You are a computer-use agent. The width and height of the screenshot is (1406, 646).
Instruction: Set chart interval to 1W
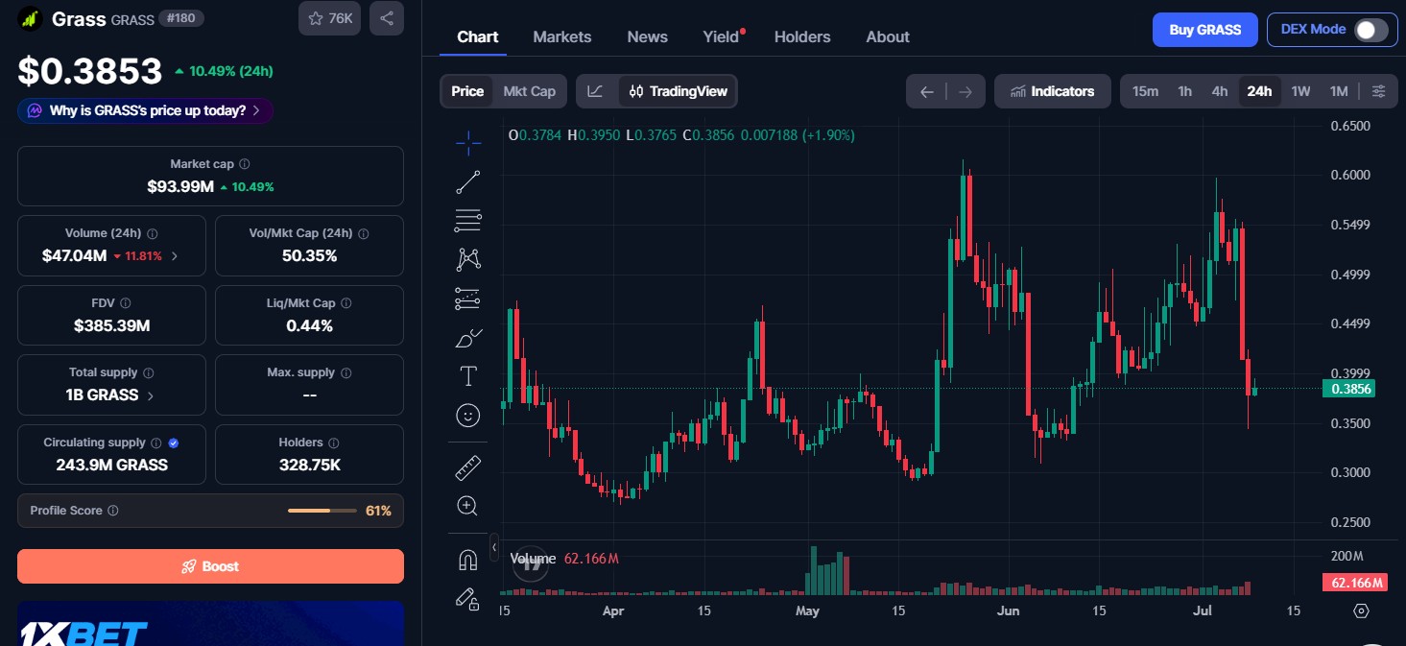[x=1300, y=91]
